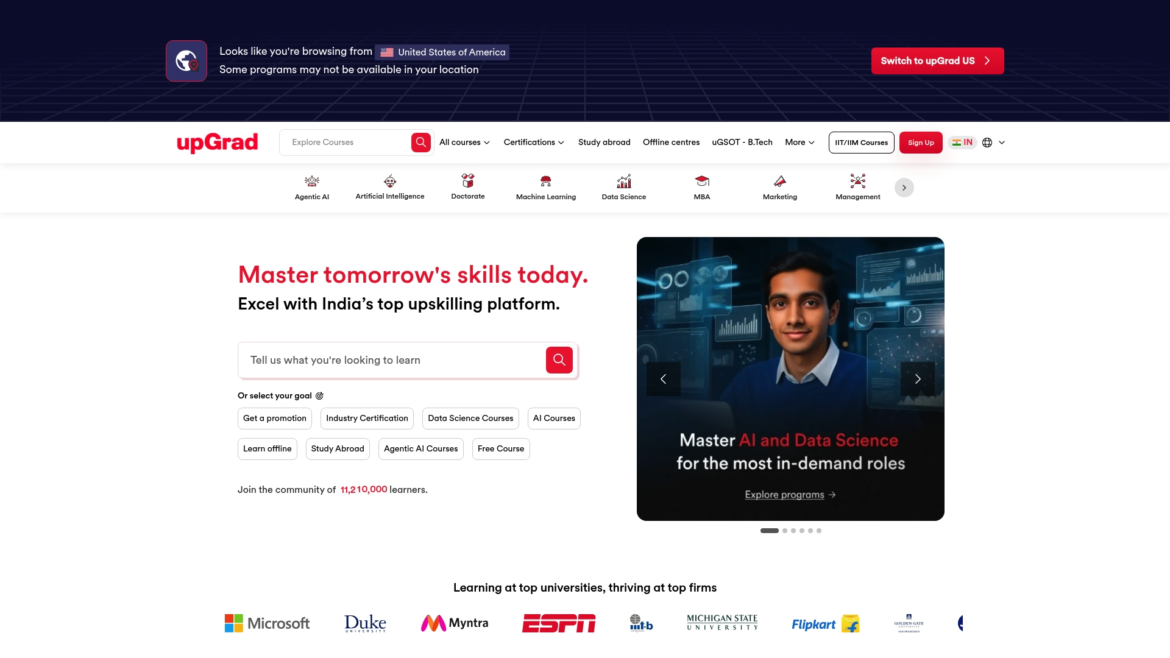Click the Golden Gate University logo
Viewport: 1170px width, 658px height.
[x=909, y=623]
